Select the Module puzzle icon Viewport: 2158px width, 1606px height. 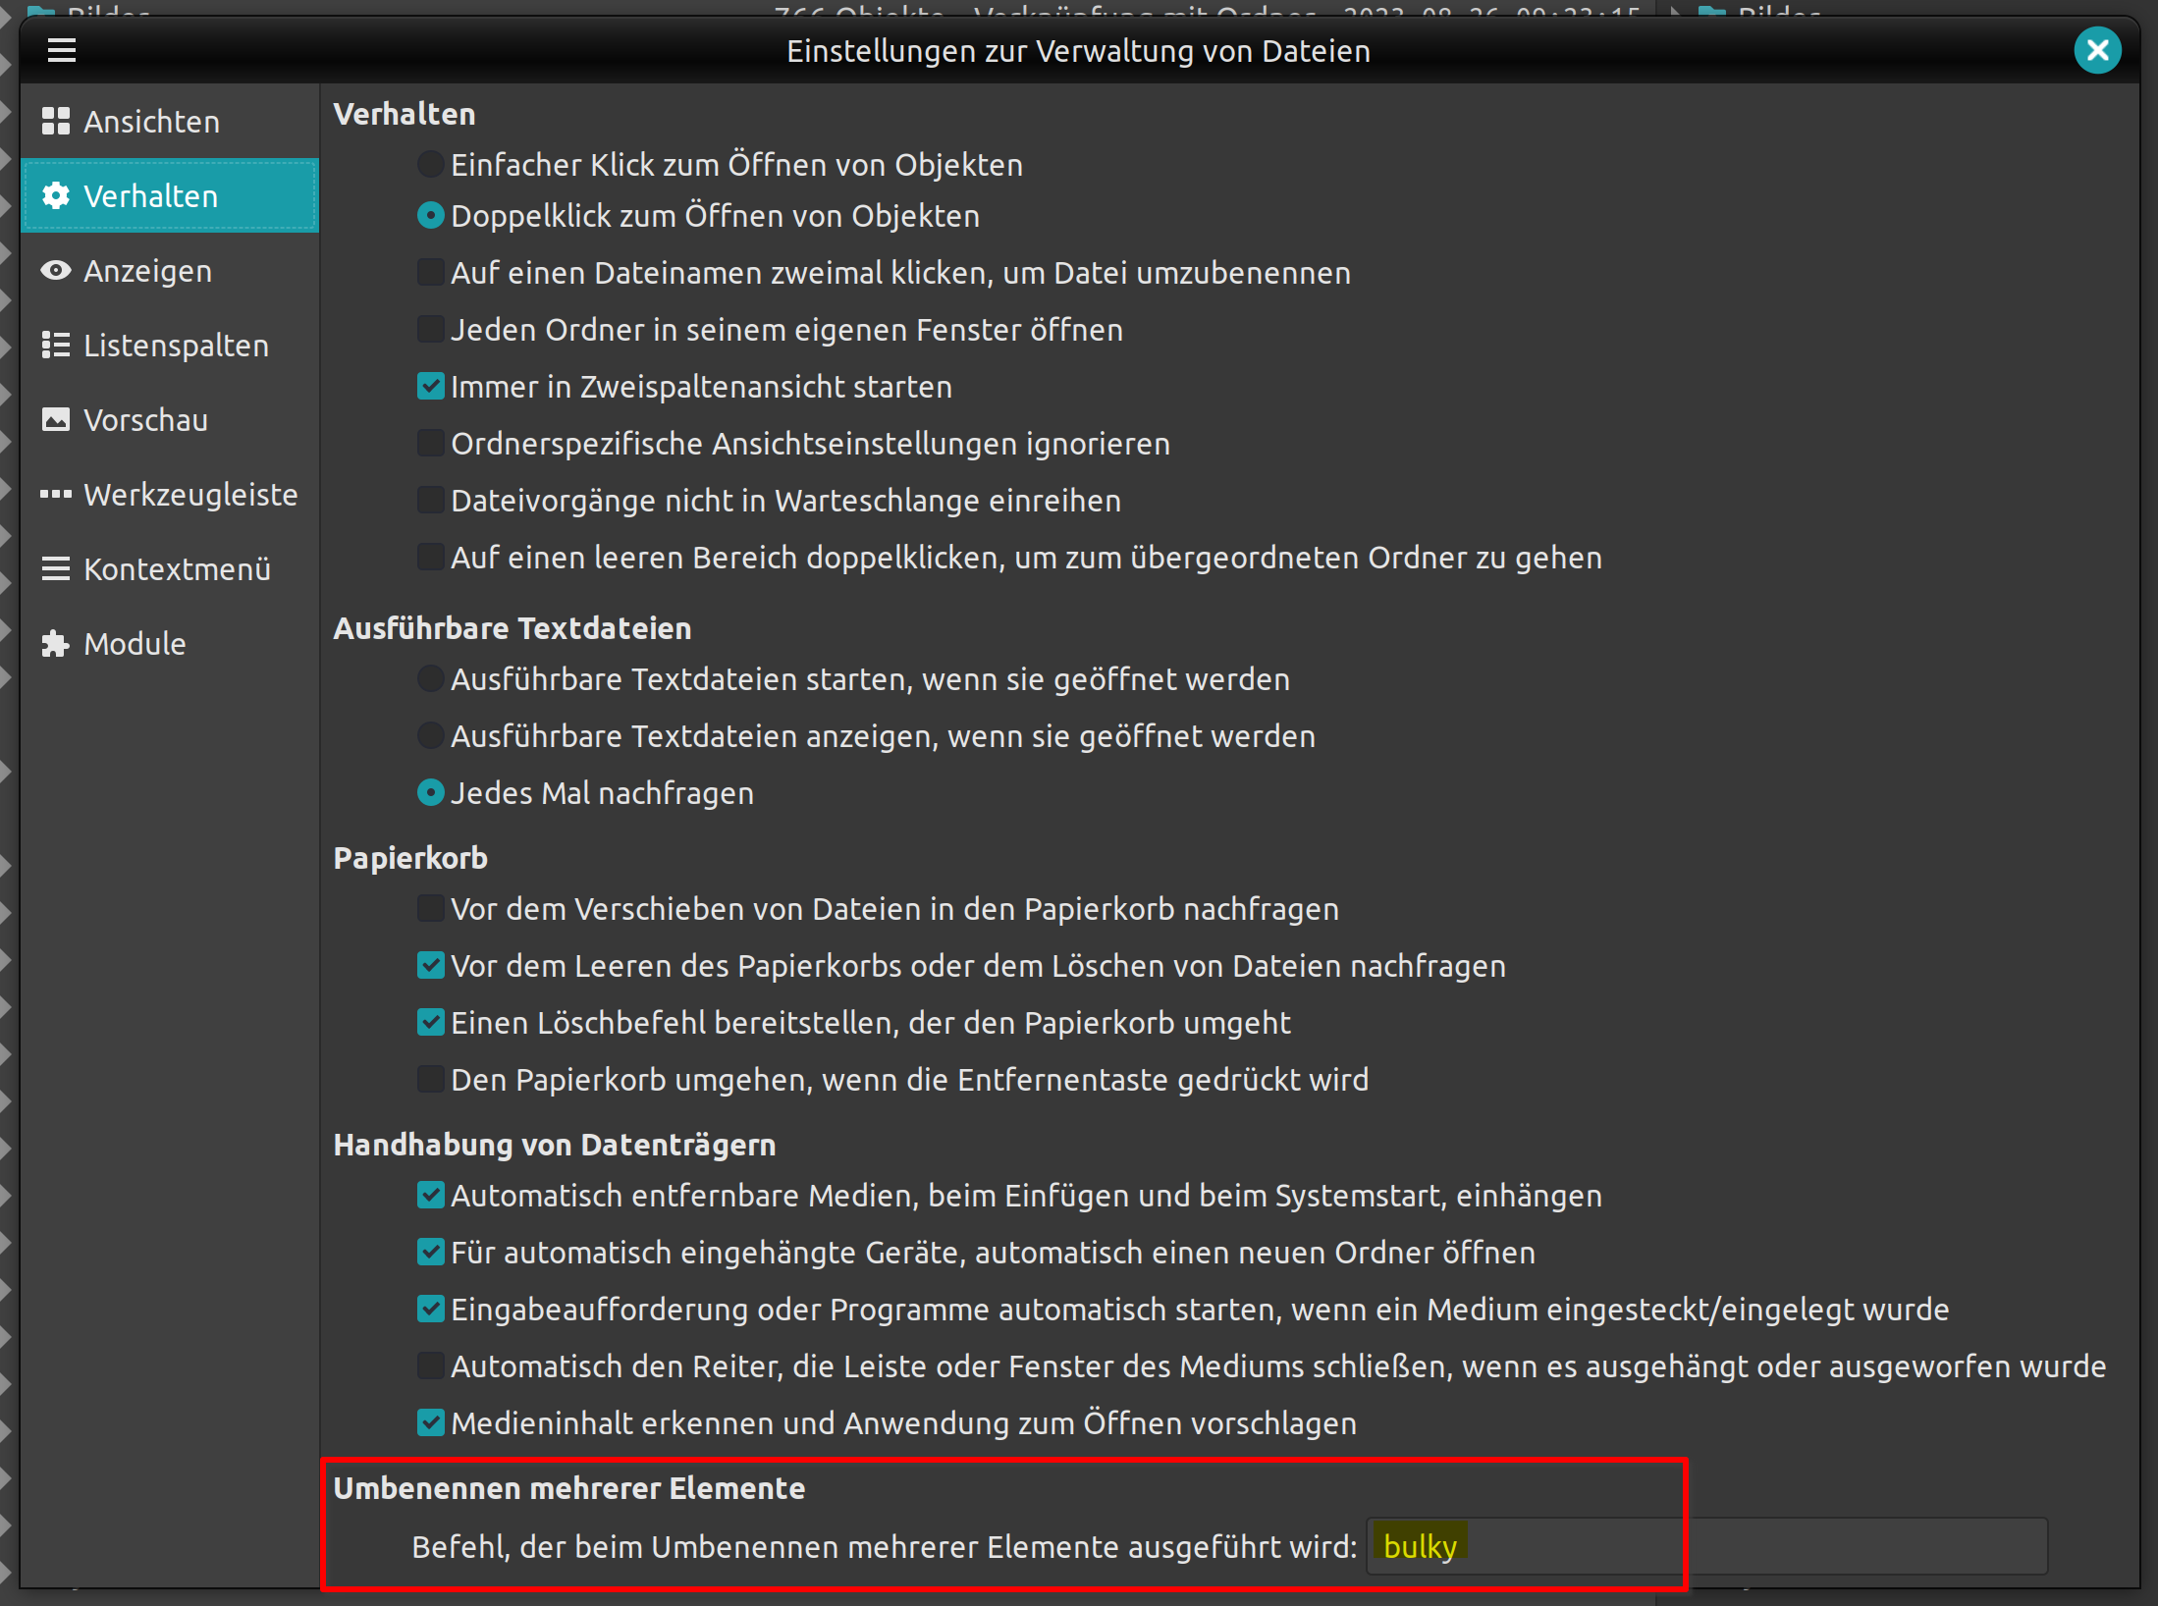coord(56,643)
